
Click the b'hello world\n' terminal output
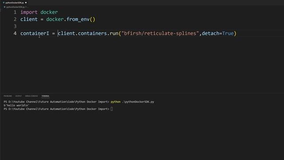(16, 105)
